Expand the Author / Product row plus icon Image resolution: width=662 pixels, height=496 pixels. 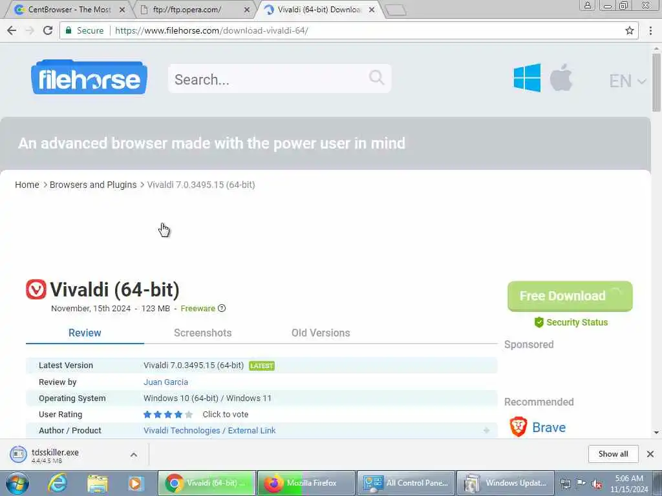coord(486,431)
